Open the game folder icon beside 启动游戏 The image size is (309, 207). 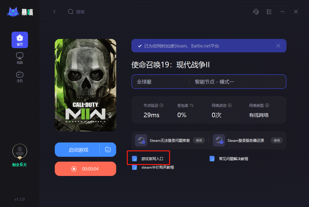click(x=108, y=149)
